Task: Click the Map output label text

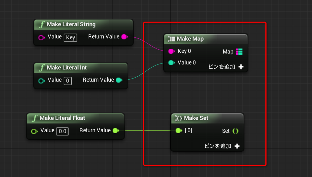Action: (x=228, y=52)
